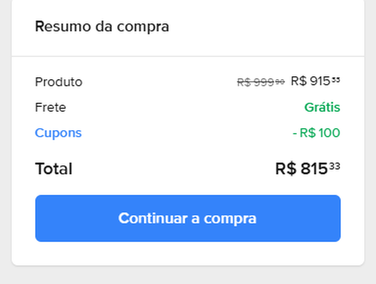The width and height of the screenshot is (376, 284).
Task: Click the Resumo da compra heading
Action: point(102,27)
